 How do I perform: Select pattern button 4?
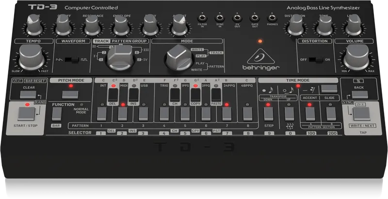point(164,114)
